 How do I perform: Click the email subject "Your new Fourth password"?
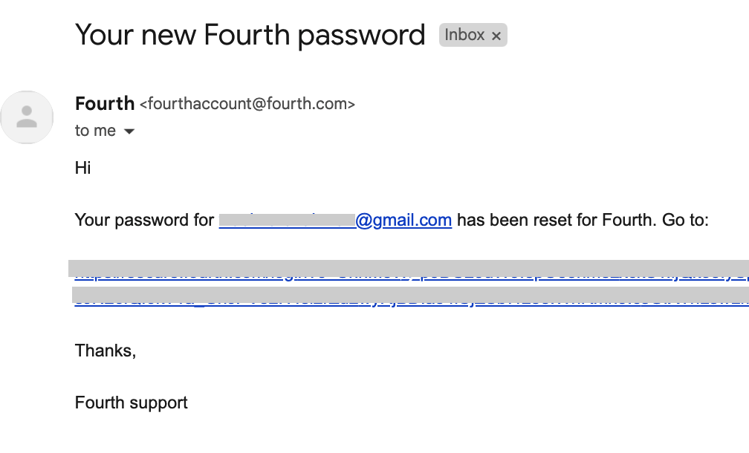[x=250, y=35]
